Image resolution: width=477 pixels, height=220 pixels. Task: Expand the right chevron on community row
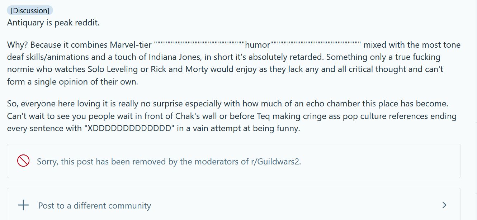(444, 205)
